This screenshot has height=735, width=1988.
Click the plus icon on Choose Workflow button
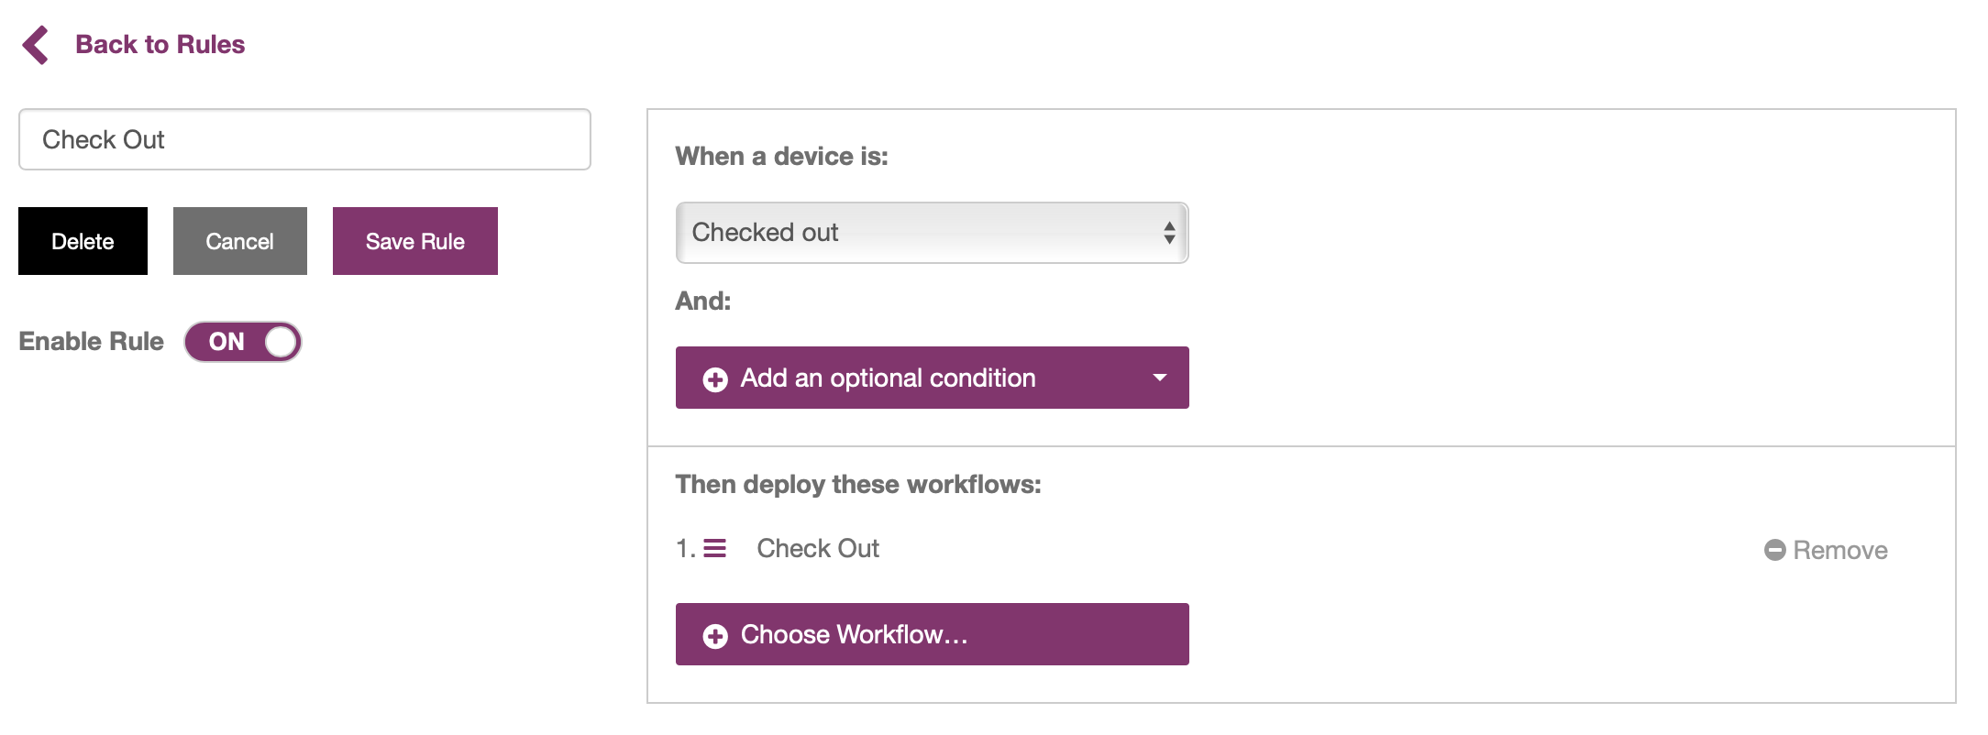[x=715, y=636]
